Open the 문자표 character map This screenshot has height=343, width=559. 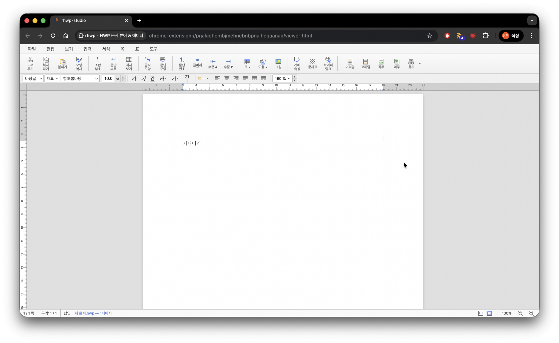pos(312,63)
